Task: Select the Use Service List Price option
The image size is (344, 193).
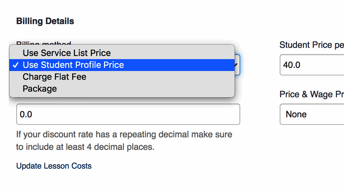Action: point(122,53)
